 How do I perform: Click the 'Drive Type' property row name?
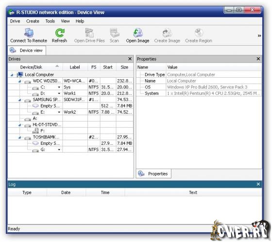point(154,75)
